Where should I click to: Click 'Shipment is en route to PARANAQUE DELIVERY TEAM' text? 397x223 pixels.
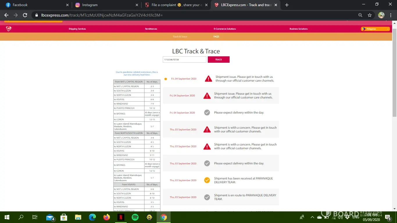[x=246, y=197]
